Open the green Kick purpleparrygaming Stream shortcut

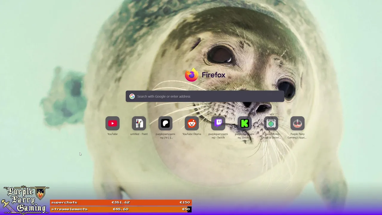pyautogui.click(x=244, y=123)
